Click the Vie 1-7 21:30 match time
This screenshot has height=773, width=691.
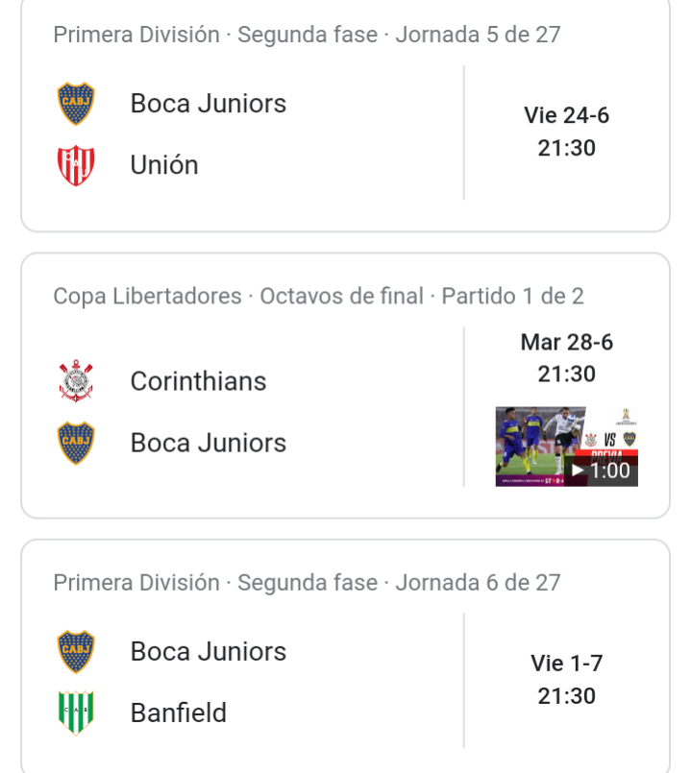[x=567, y=679]
